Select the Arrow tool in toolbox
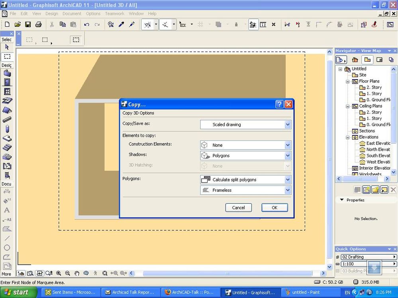This screenshot has width=398, height=298. pos(7,47)
